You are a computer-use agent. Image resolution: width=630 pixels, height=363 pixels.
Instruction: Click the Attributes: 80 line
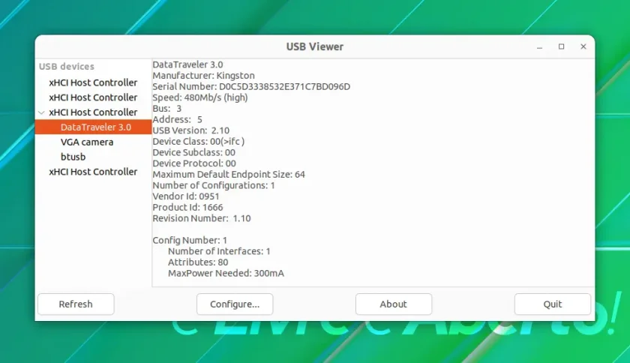[x=198, y=262]
